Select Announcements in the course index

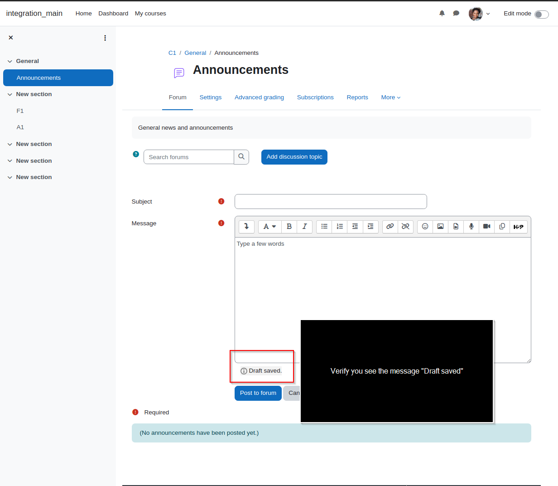pos(58,78)
